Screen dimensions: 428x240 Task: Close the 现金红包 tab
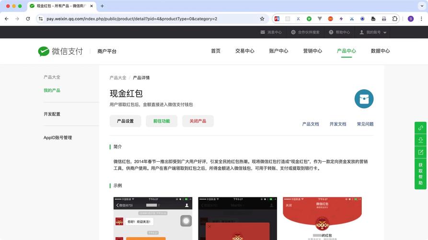[x=92, y=6]
